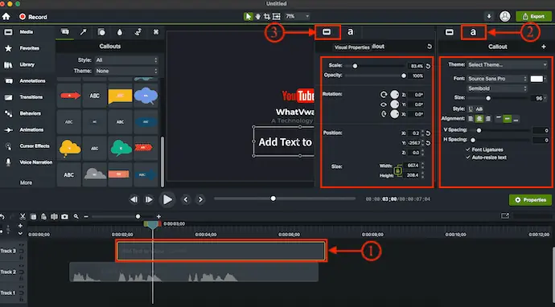Toggle the width-height aspect ratio lock

[398, 170]
